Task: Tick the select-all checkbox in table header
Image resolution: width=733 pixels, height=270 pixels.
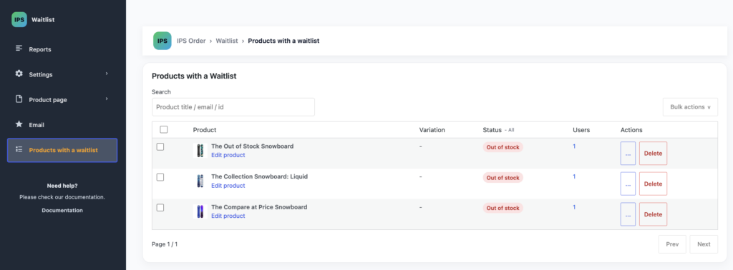Action: coord(164,129)
